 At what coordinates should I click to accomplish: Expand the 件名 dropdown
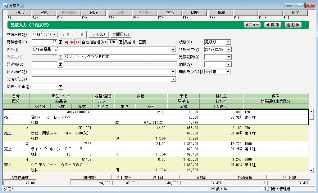point(173,50)
